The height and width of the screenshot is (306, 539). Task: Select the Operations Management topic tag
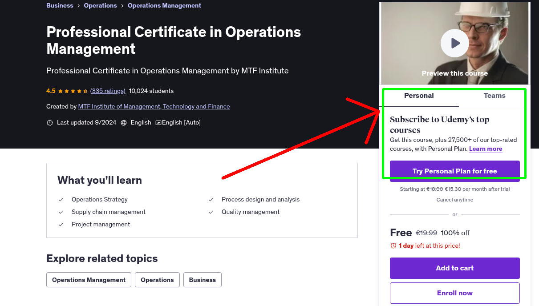[x=89, y=280]
